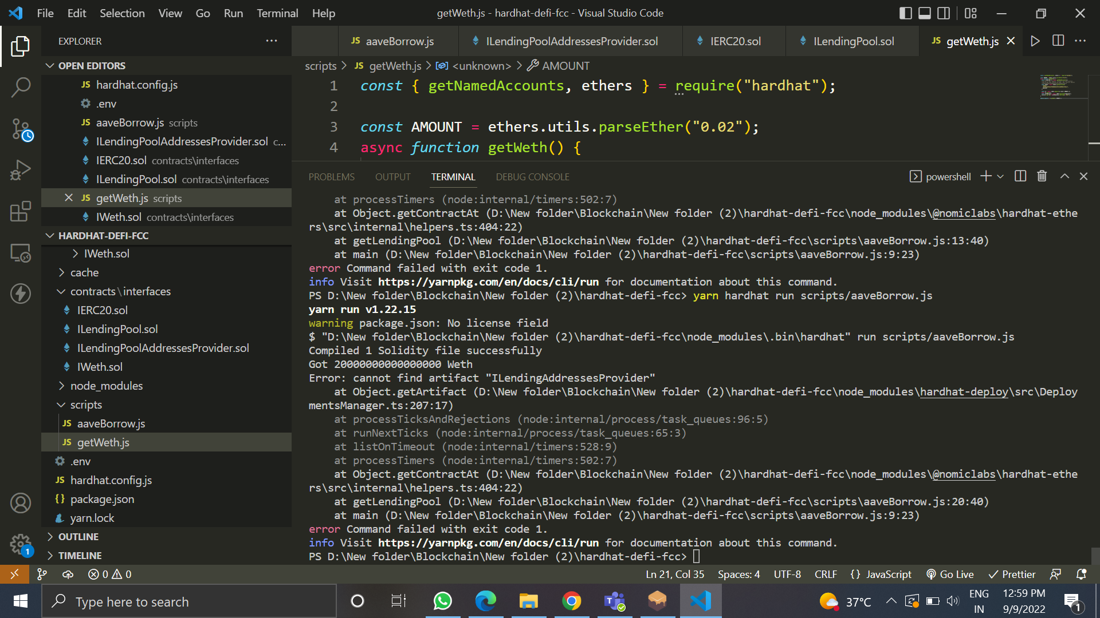Open WhatsApp from the taskbar

442,601
